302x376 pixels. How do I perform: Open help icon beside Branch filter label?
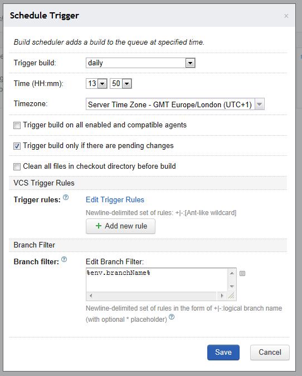tap(64, 259)
